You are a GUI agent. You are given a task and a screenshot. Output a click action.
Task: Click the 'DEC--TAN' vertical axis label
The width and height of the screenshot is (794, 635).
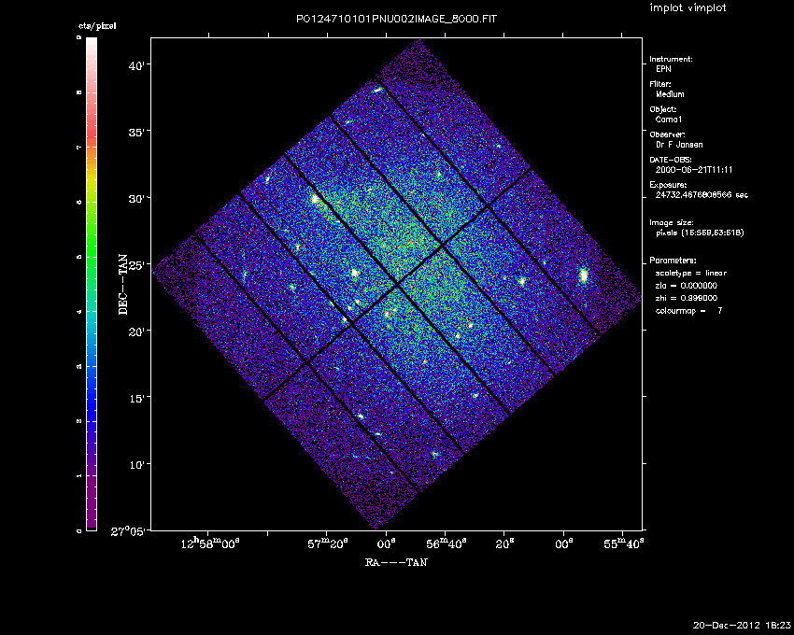pyautogui.click(x=123, y=285)
